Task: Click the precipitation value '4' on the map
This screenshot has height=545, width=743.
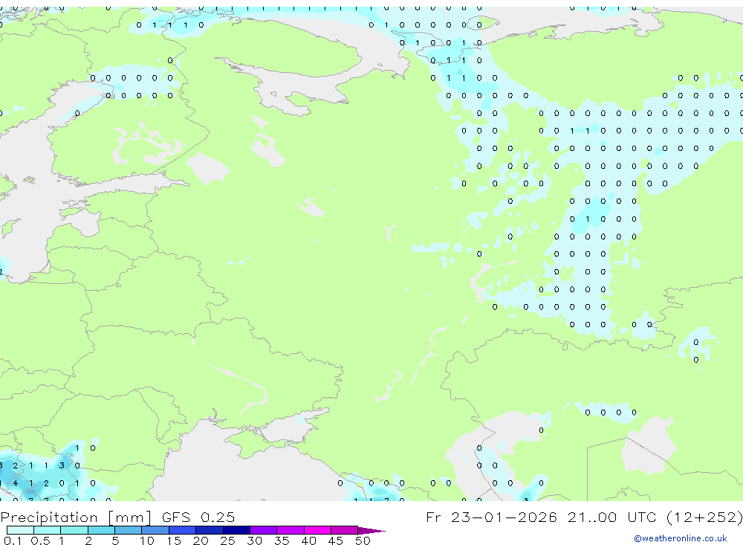Action: click(16, 483)
